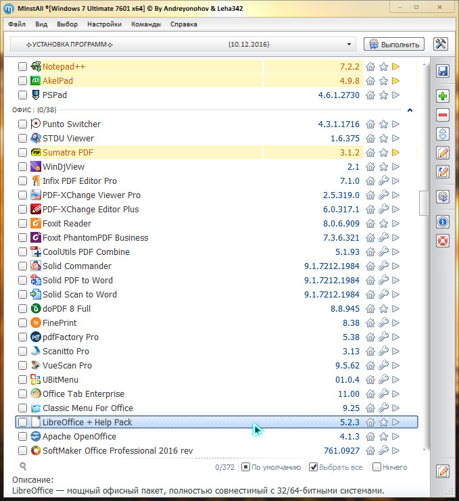Check the CoolUtils PDF Combine checkbox
Image resolution: width=459 pixels, height=501 pixels.
pos(22,252)
